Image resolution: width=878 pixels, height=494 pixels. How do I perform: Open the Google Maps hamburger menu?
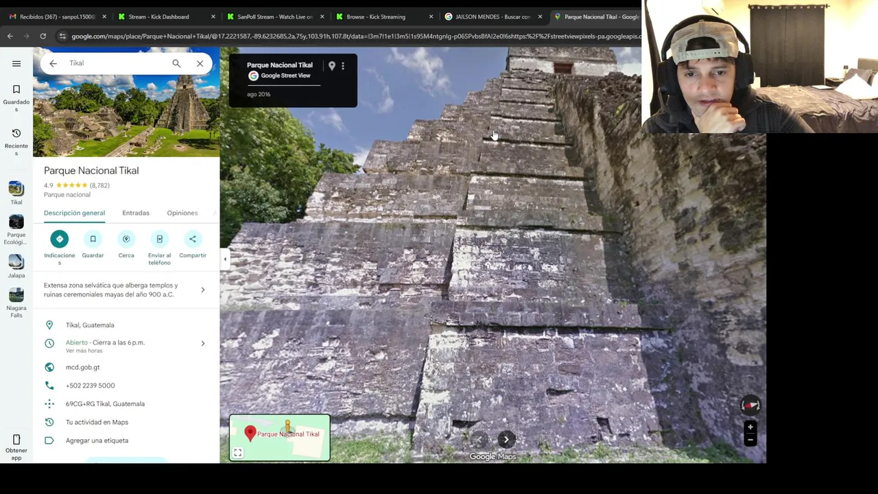click(16, 64)
